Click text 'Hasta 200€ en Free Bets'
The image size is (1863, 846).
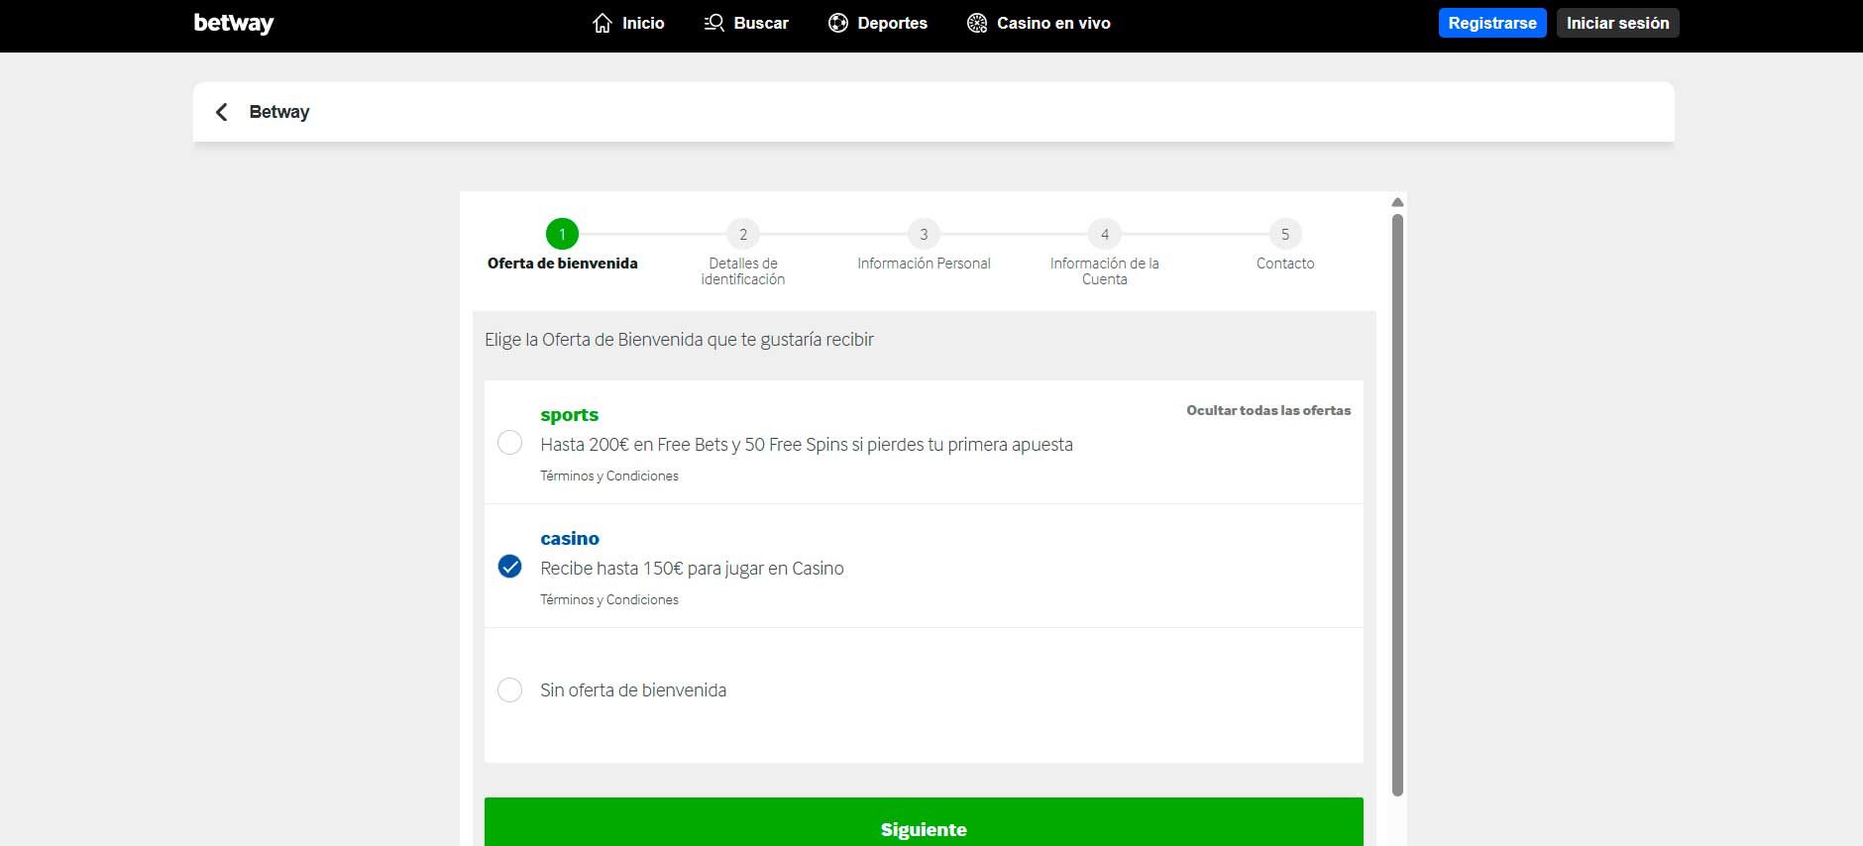[x=634, y=445]
